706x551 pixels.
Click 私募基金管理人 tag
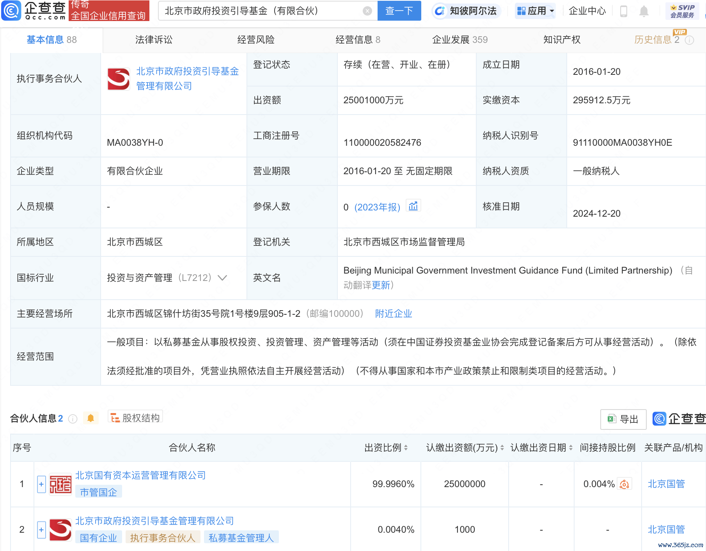(241, 538)
